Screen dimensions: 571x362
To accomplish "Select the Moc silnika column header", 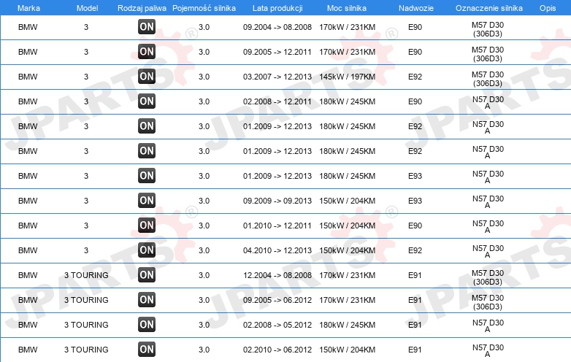I will [347, 8].
